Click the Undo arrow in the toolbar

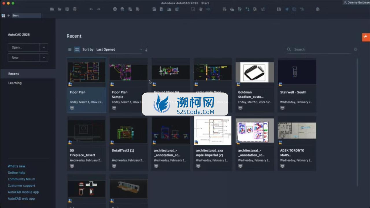[x=91, y=9]
